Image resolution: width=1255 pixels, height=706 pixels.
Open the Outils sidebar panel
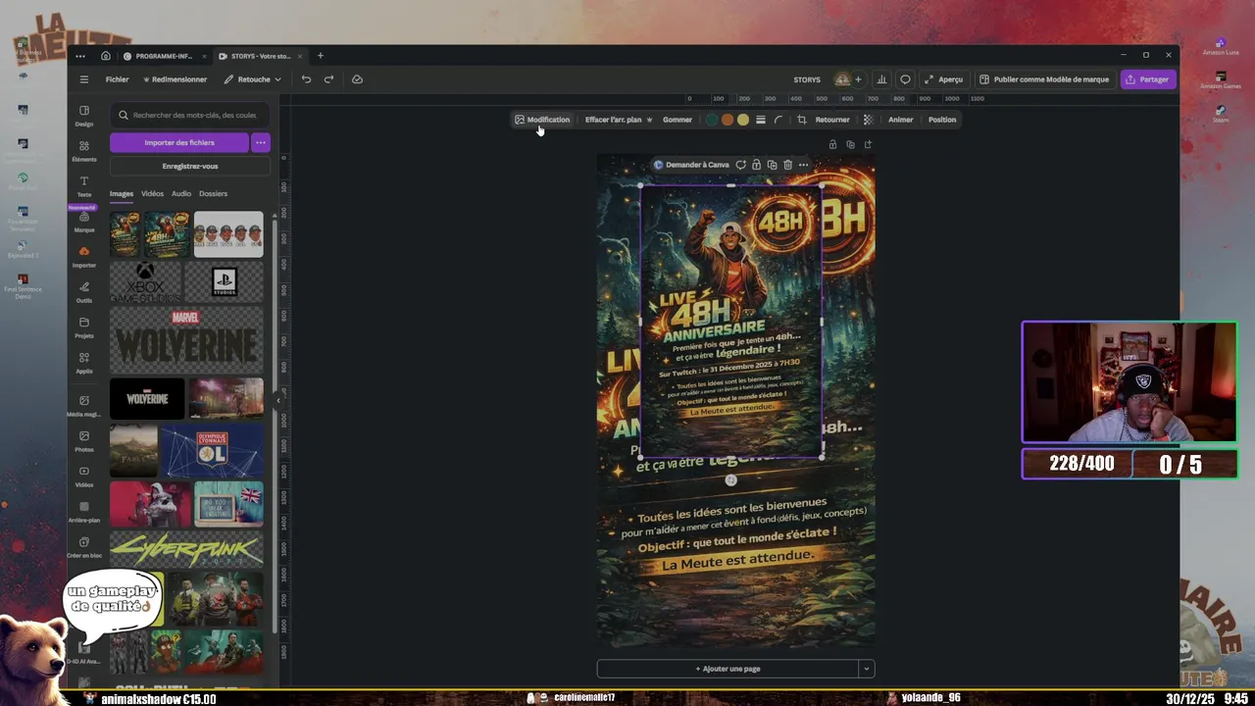pyautogui.click(x=84, y=291)
